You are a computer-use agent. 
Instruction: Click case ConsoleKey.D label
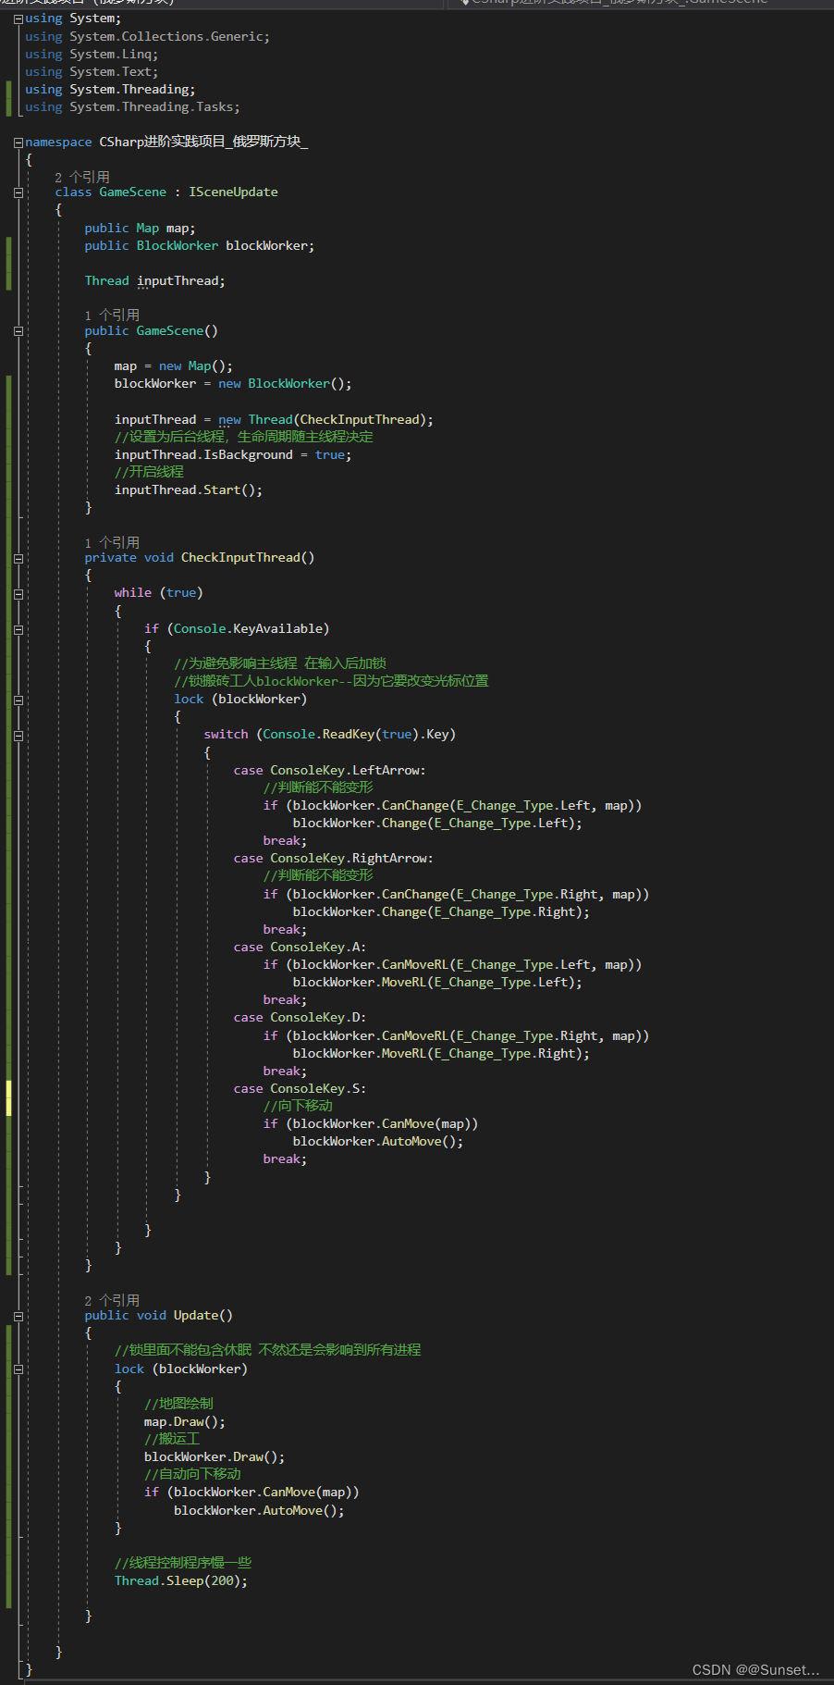click(x=300, y=1017)
